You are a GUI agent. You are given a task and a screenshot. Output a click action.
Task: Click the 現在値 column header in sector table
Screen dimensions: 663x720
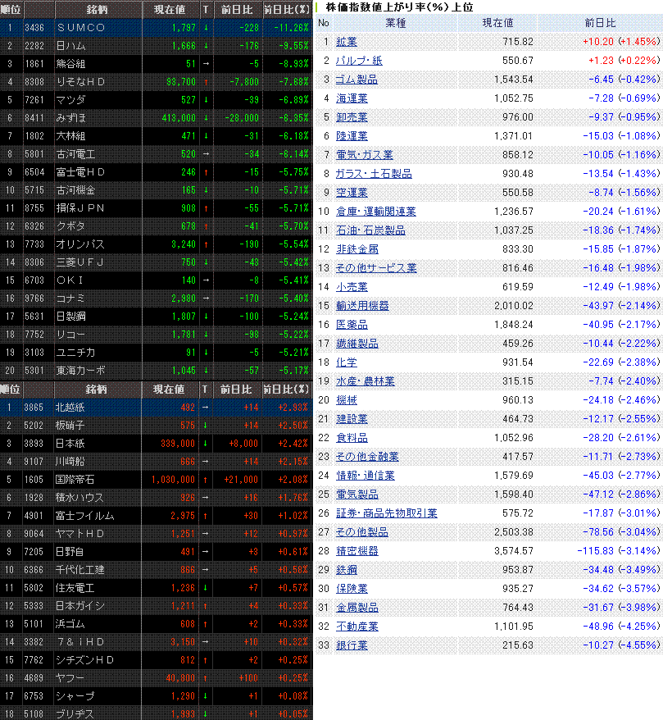[497, 23]
